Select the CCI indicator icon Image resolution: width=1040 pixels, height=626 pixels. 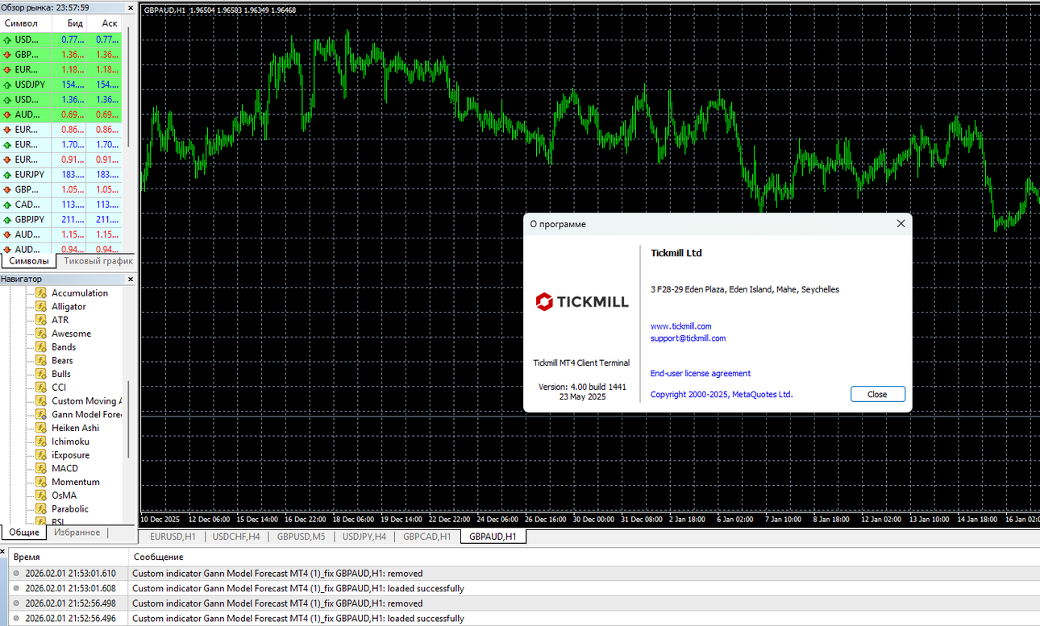click(x=41, y=388)
